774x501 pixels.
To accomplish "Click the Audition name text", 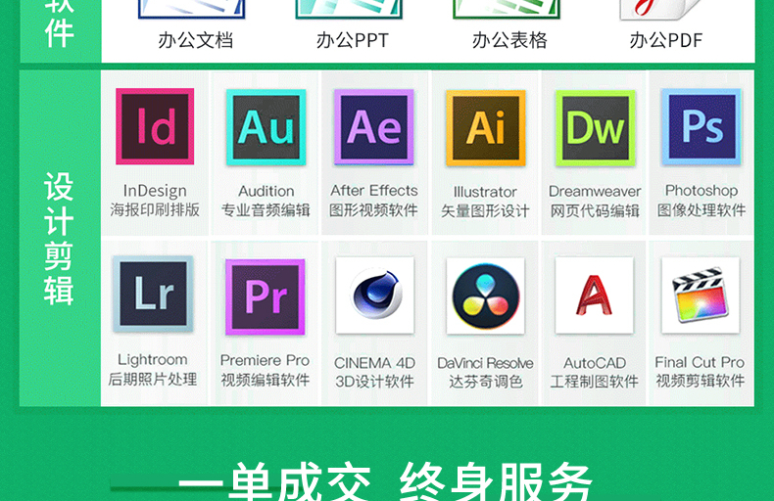I will point(266,191).
